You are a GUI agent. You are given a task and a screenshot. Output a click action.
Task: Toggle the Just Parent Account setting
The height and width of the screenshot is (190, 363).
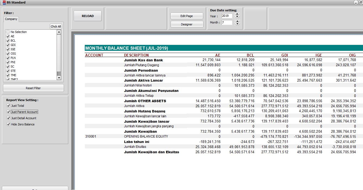(8, 112)
